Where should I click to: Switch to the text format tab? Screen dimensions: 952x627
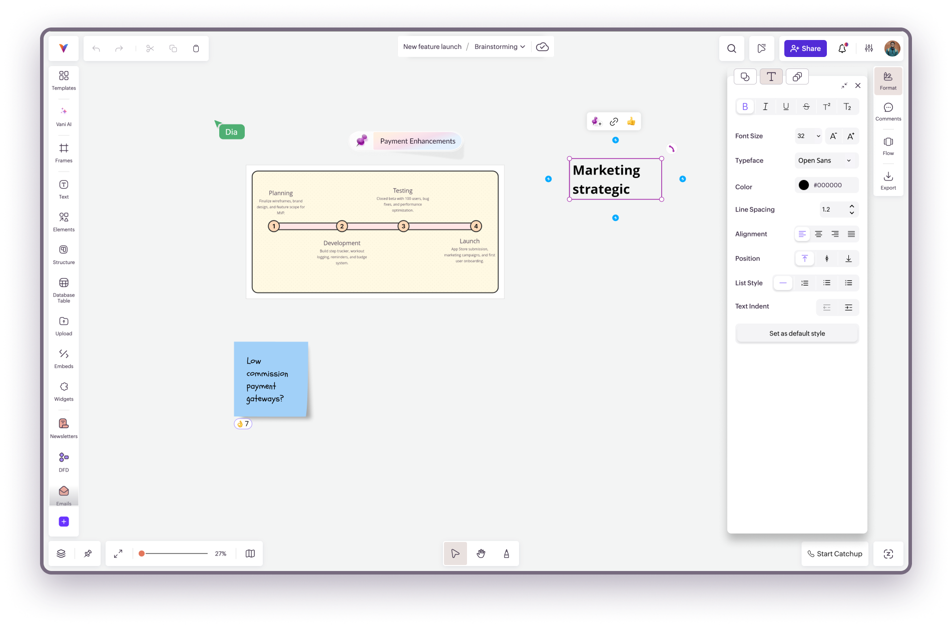pos(771,76)
